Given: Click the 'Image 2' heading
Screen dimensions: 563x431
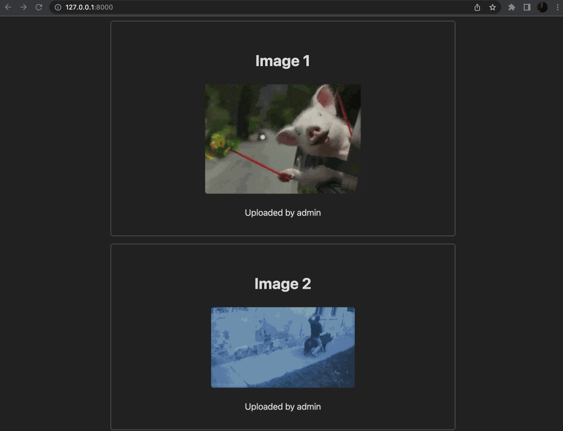Looking at the screenshot, I should (x=282, y=284).
